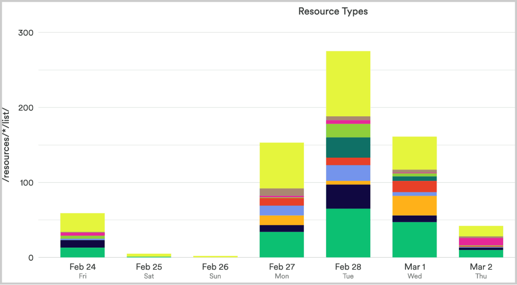517x285 pixels.
Task: Click the 300 tick label on the y-axis
Action: 26,33
